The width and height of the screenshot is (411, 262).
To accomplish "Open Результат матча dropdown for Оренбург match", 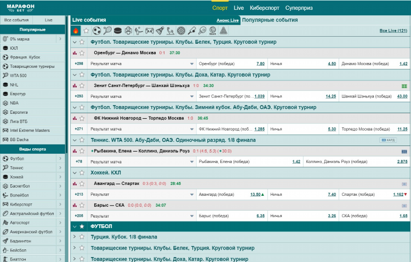I will [x=142, y=64].
